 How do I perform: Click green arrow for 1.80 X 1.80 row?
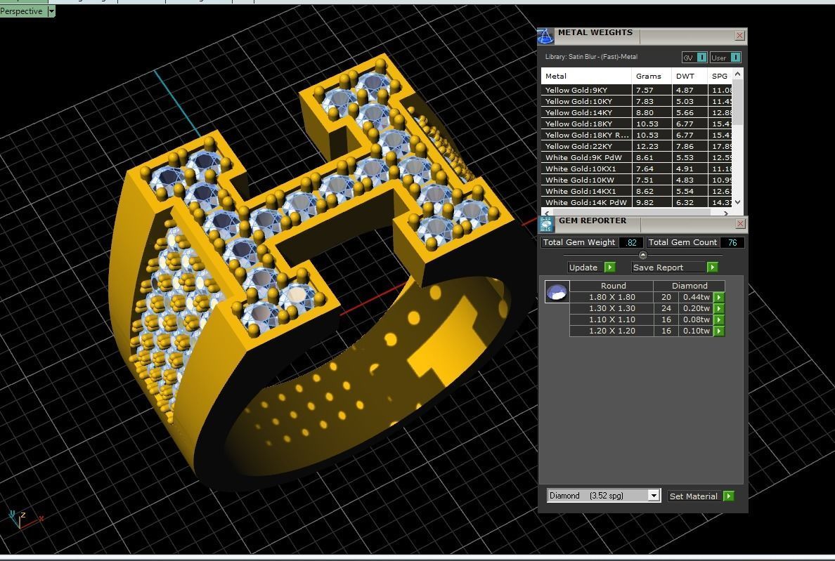tap(719, 297)
